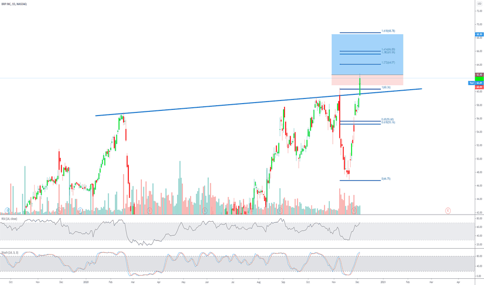Open the earnings marker in late March 2020

click(150, 211)
